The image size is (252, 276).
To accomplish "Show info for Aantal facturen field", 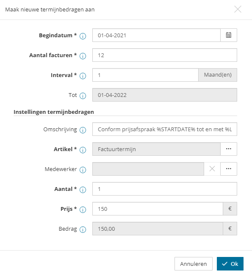I will coord(83,56).
